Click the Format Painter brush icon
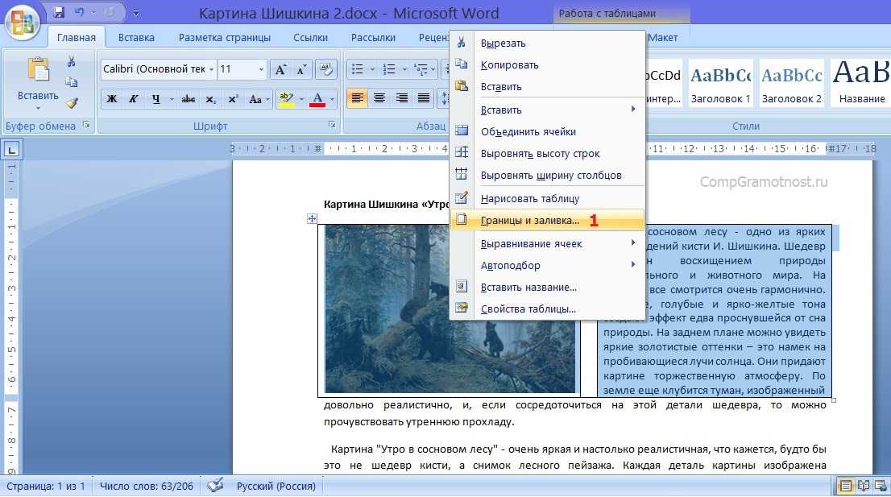 (x=72, y=102)
